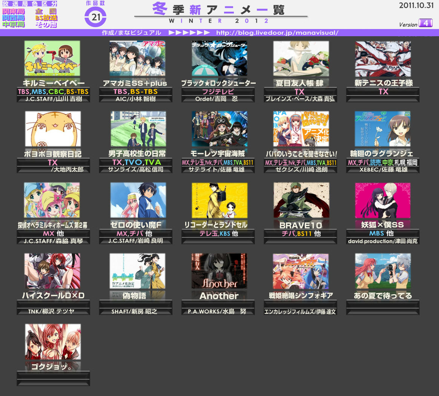Click the キルミーベイベー anime thumbnail
The height and width of the screenshot is (396, 439).
pos(52,58)
